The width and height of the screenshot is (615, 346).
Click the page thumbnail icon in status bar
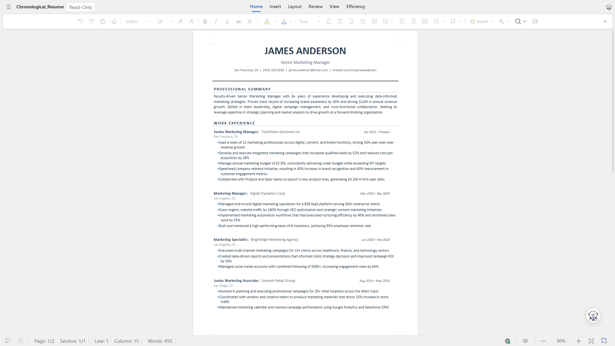21,341
